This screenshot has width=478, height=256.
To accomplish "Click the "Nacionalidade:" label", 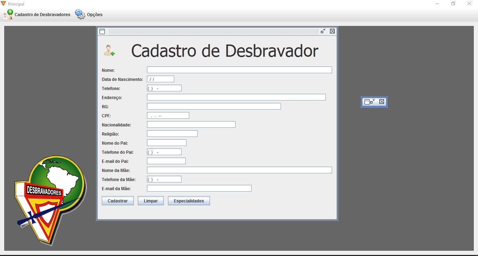I will point(117,125).
